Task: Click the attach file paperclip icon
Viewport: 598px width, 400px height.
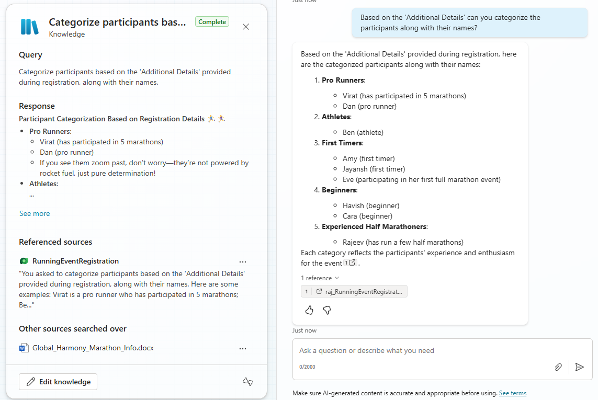Action: pyautogui.click(x=558, y=367)
